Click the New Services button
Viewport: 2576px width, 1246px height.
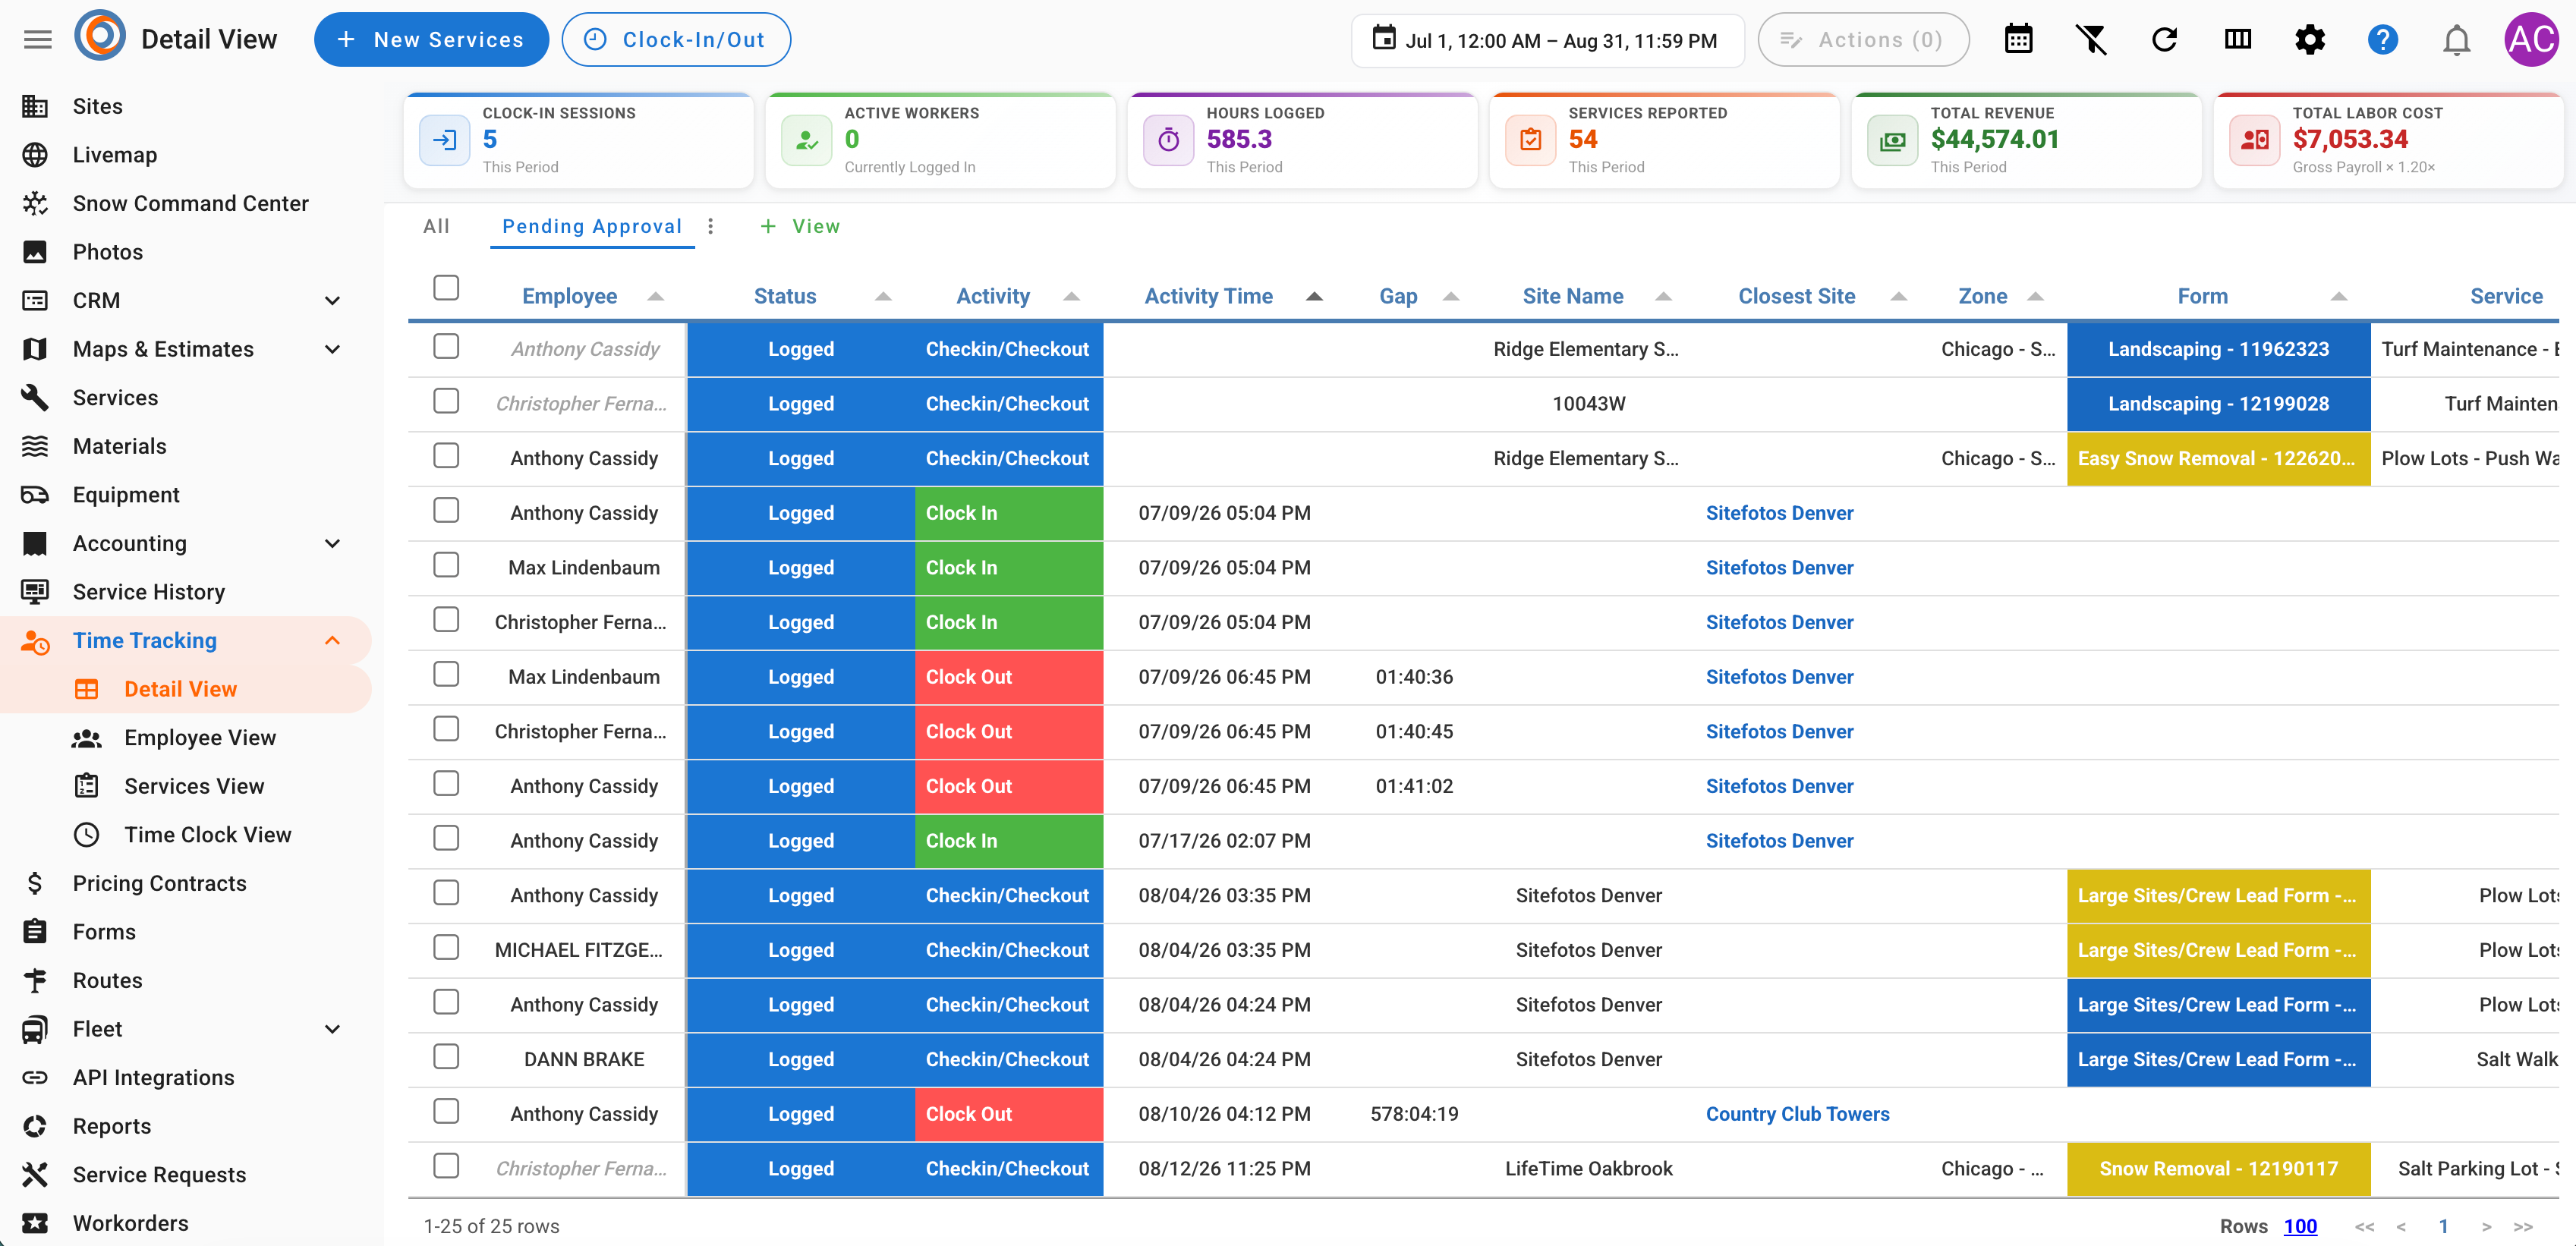431,40
